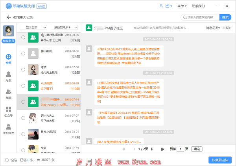Open the 腾讯新闻 chat name
Image resolution: width=236 pixels, height=166 pixels.
[x=46, y=51]
